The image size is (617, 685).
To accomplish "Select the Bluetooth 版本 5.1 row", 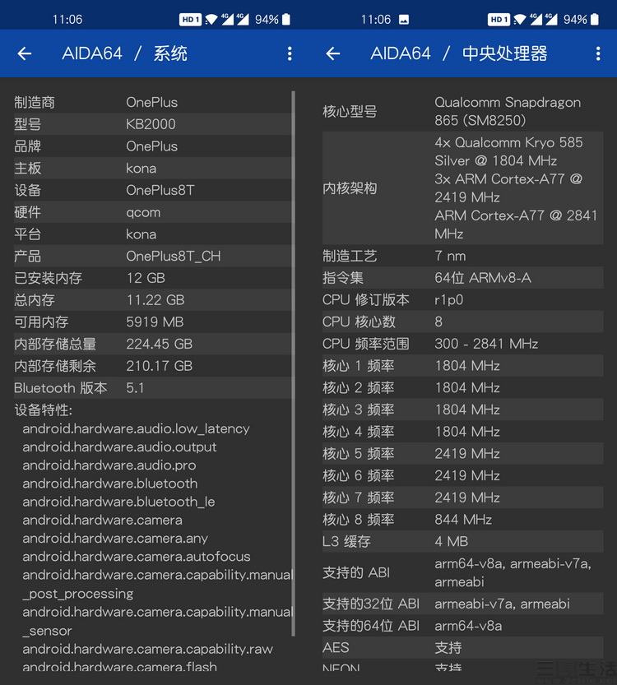I will click(152, 387).
